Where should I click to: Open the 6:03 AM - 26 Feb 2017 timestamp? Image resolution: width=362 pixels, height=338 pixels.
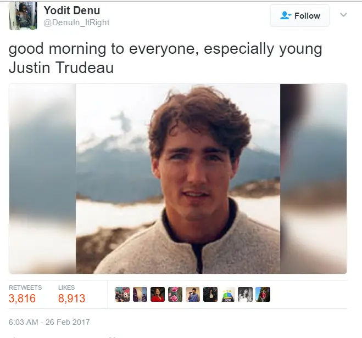click(x=49, y=322)
